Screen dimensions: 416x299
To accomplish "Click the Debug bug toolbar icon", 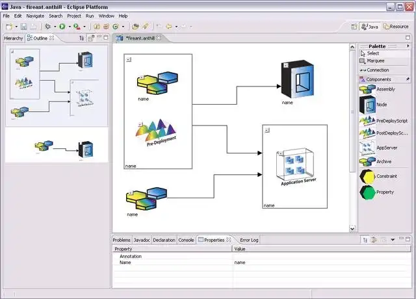I will [47, 27].
